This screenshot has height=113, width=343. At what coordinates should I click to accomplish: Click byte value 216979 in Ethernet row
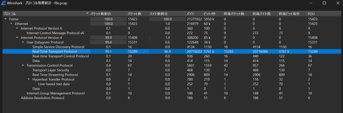coord(192,24)
